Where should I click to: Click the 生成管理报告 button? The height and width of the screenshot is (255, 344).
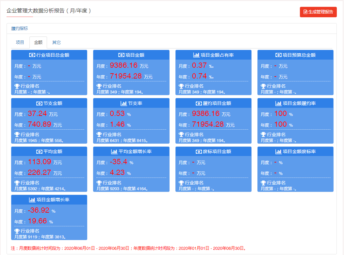[318, 12]
